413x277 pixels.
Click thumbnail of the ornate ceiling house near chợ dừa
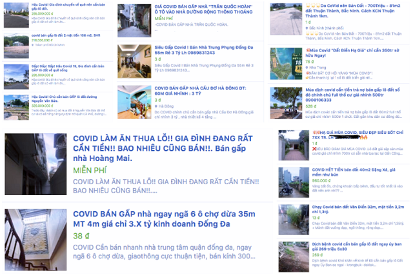(x=34, y=242)
